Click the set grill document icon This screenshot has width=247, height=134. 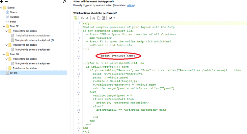7,73
